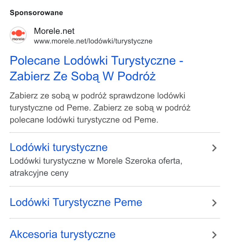Viewport: 230px width, 250px height.
Task: Follow the Lodówki turystyczne sitelink
Action: [59, 147]
